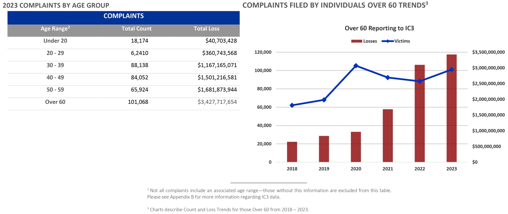Click the $1,000,000,000 right axis label
The image size is (508, 214).
coord(488,131)
